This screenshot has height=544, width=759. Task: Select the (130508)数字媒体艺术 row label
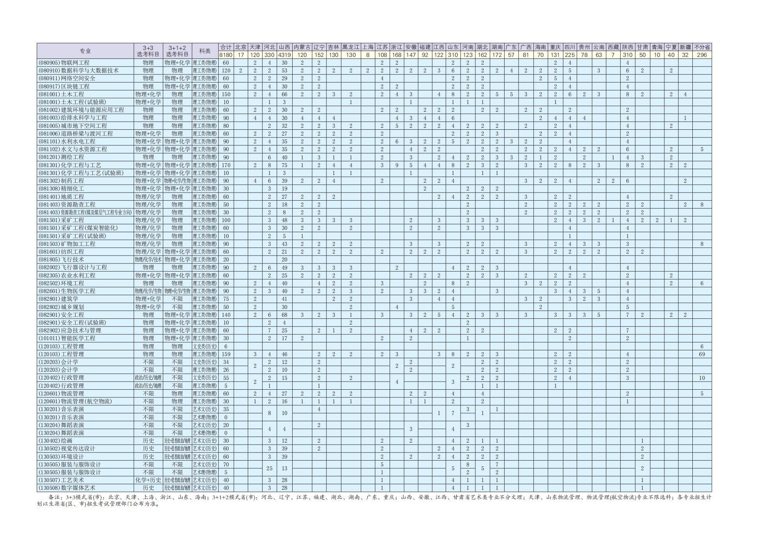[x=67, y=488]
